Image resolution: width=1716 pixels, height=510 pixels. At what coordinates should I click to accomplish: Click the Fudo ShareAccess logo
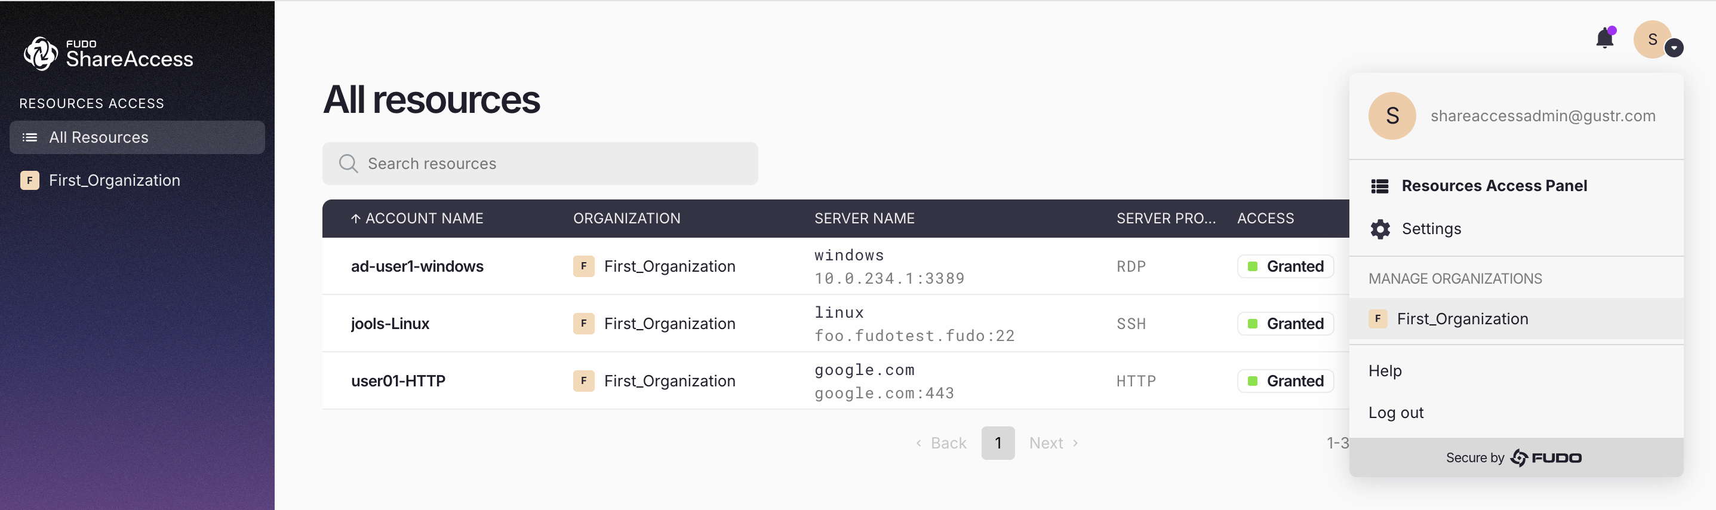pos(108,53)
